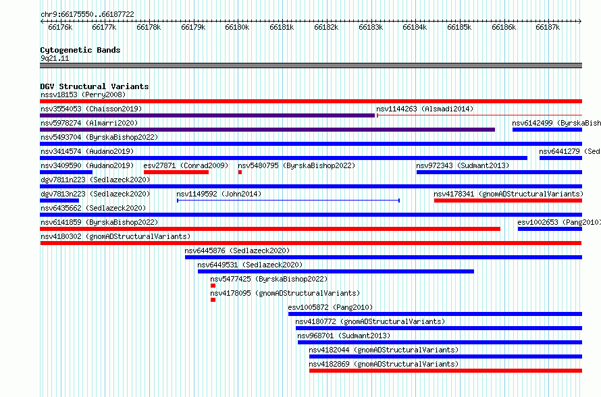Viewport: 601px width, 397px height.
Task: Open nsv3409590 (Audano2019) variant label
Action: pos(87,165)
